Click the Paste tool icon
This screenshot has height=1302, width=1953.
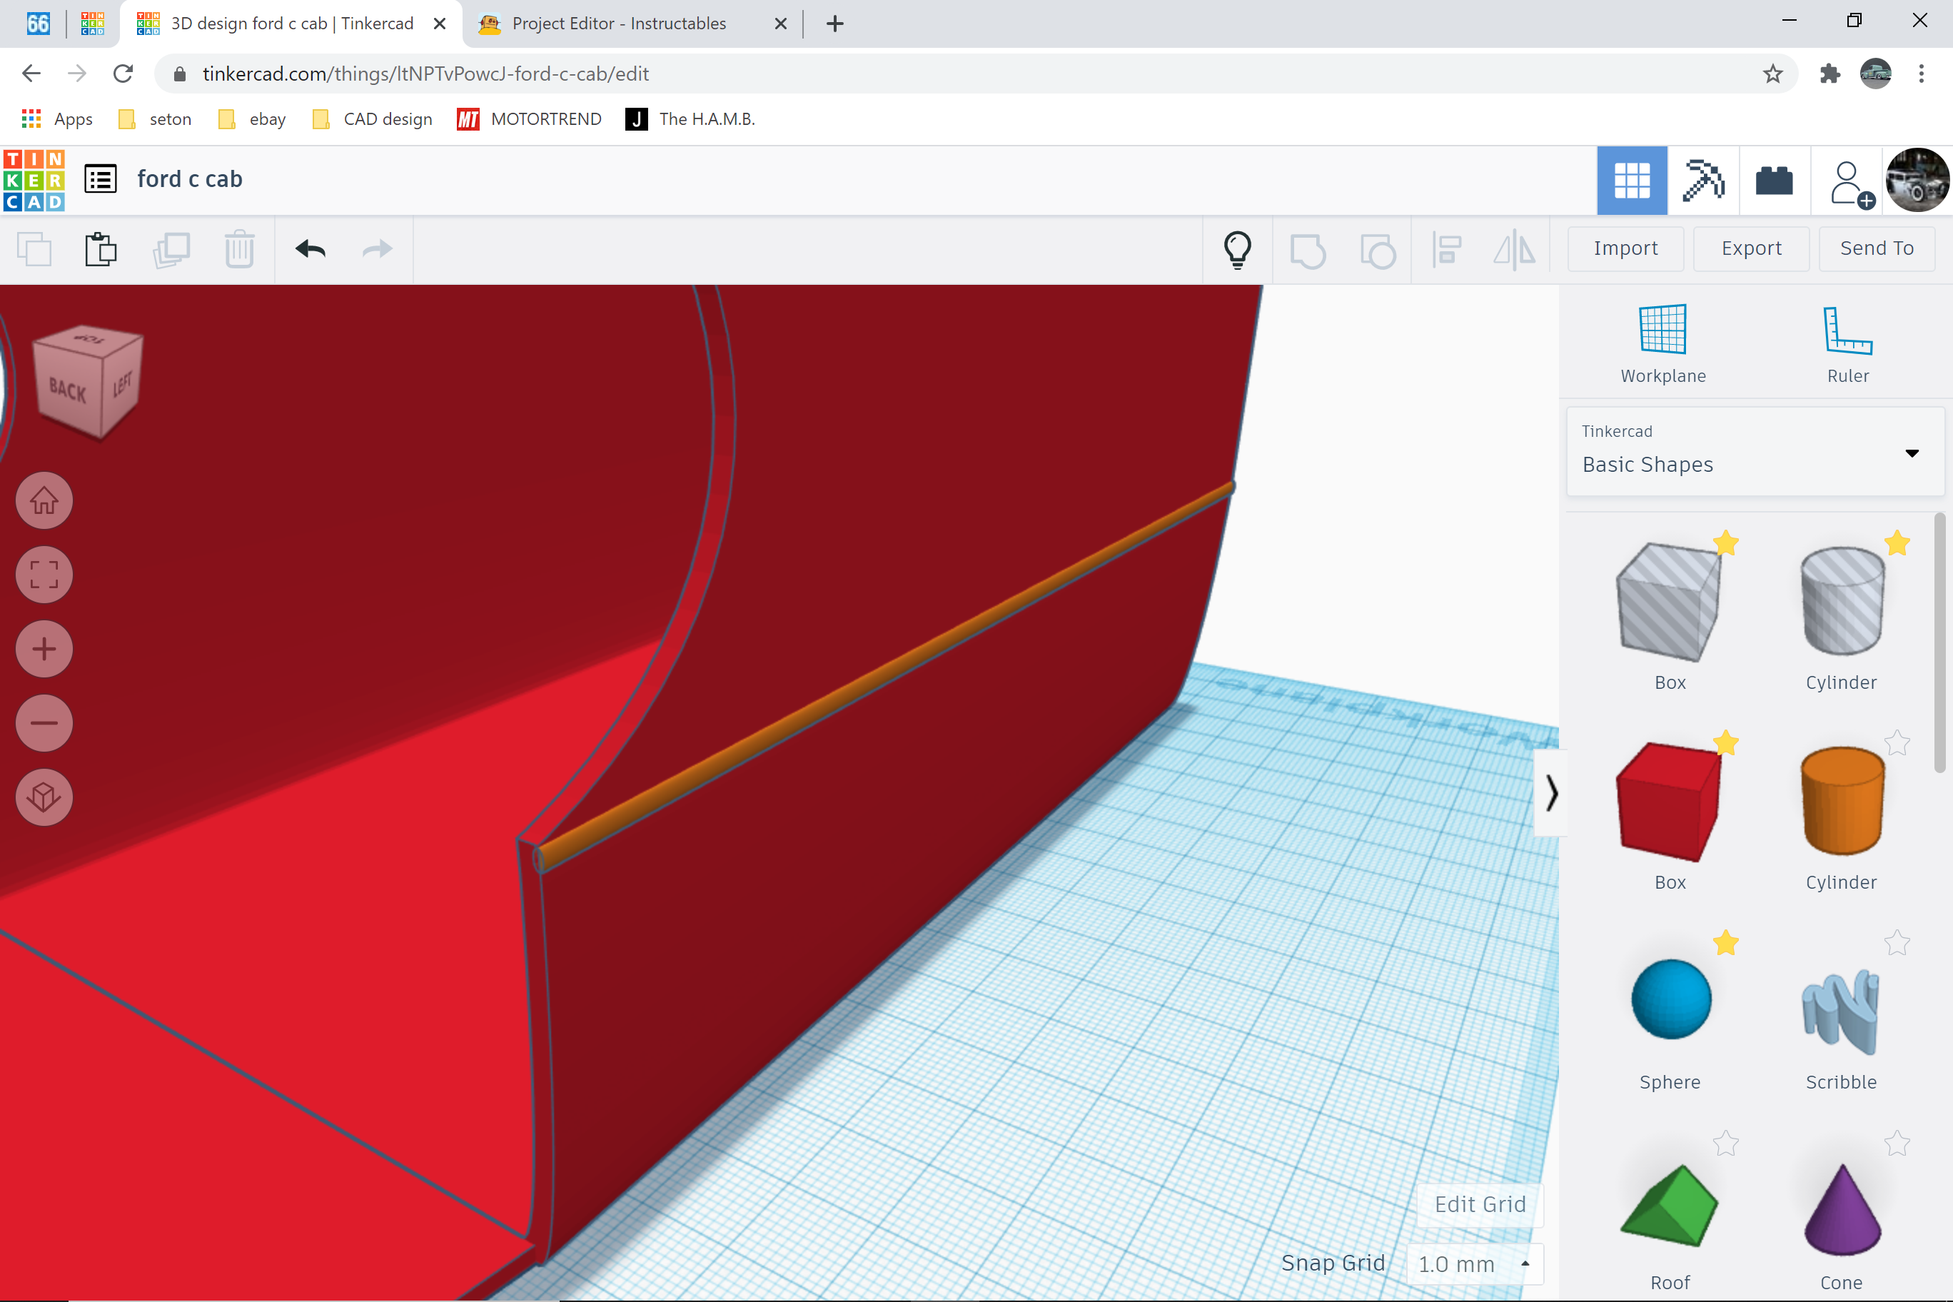pos(101,249)
